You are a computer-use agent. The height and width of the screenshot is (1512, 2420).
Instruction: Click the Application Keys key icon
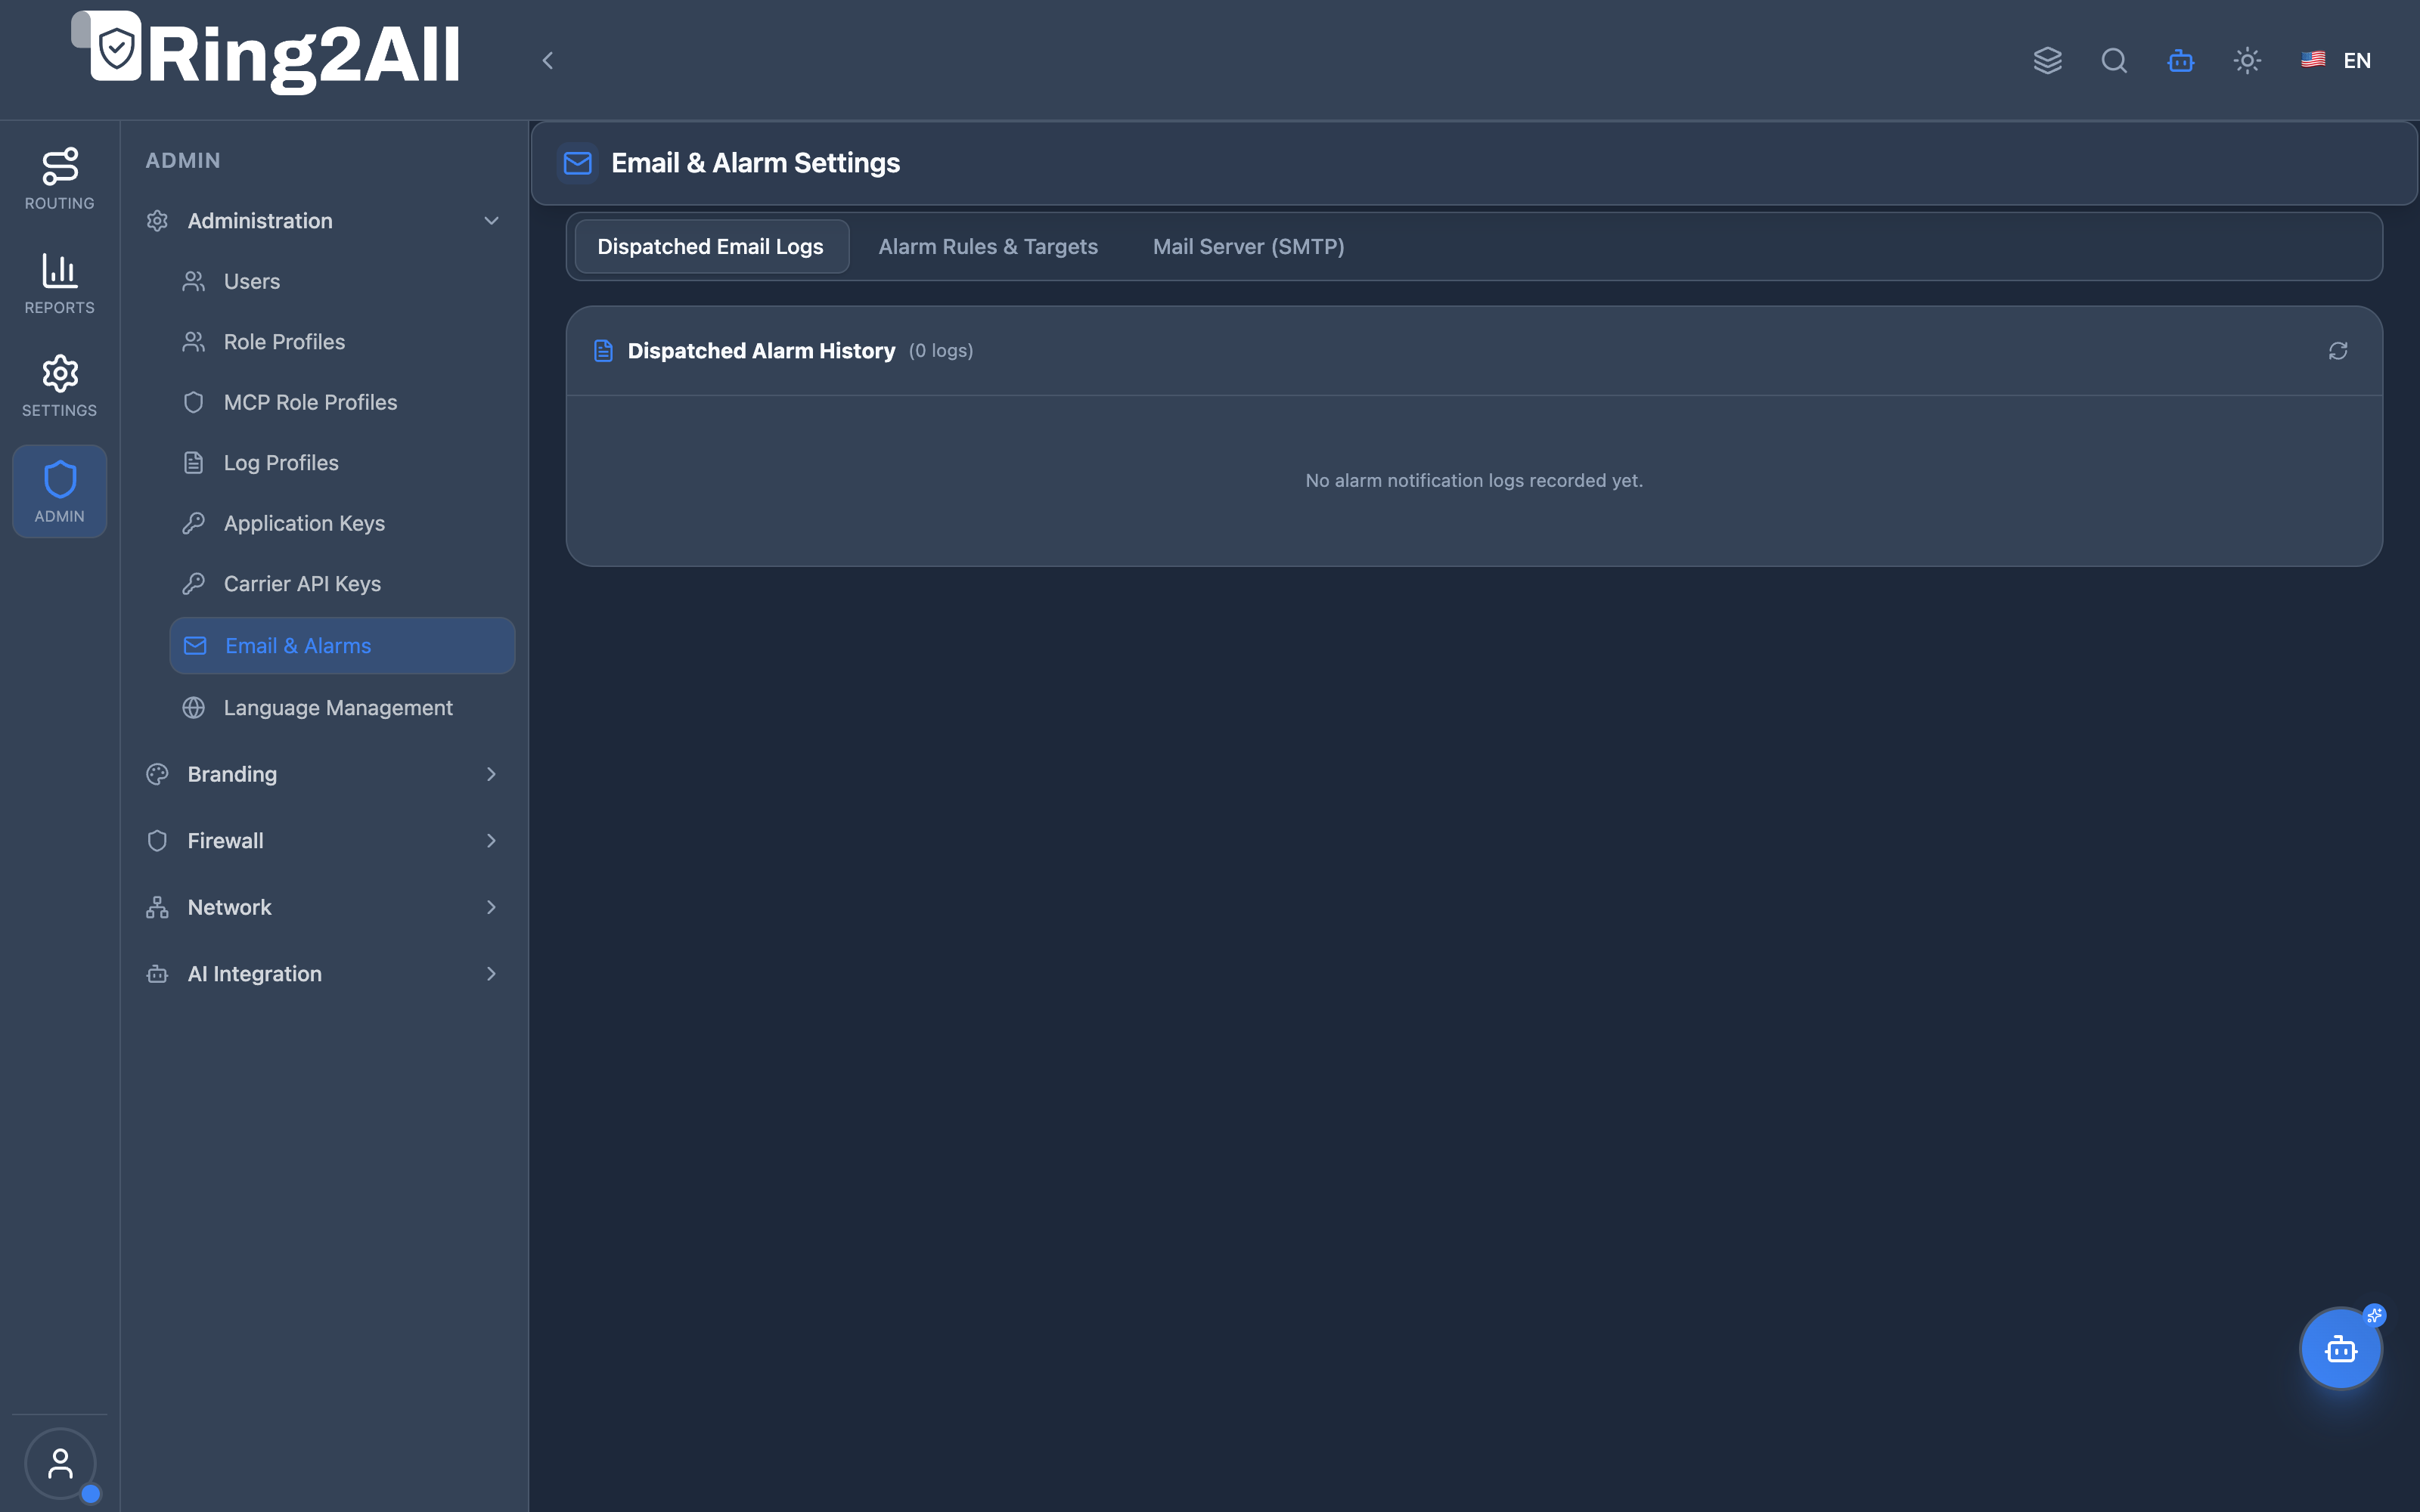click(194, 523)
